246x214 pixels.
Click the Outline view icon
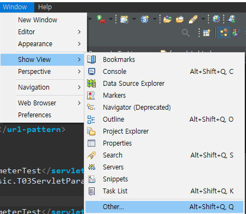(91, 119)
